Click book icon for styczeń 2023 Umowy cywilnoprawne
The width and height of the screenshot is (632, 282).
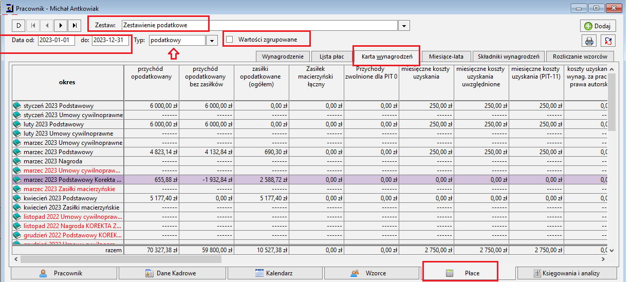pos(18,115)
